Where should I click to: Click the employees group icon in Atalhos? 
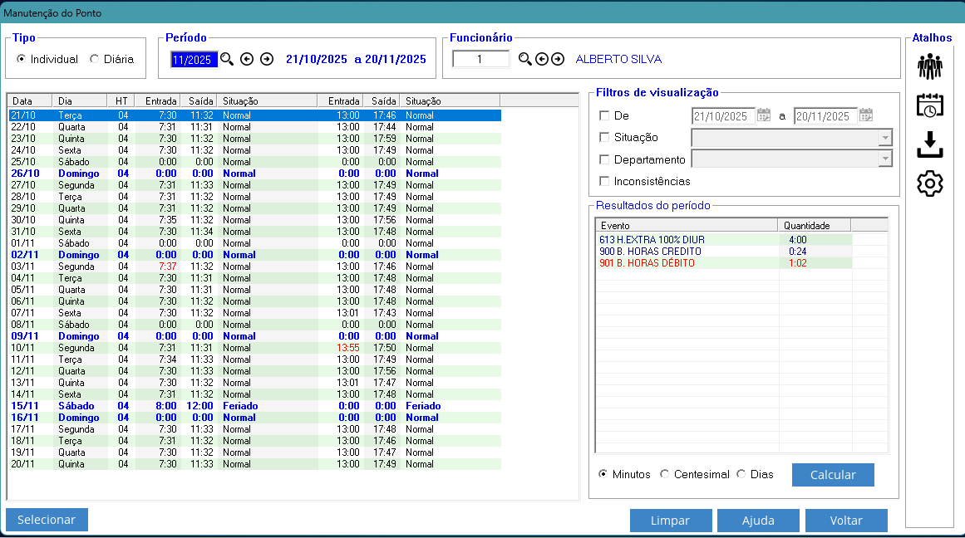click(x=929, y=66)
